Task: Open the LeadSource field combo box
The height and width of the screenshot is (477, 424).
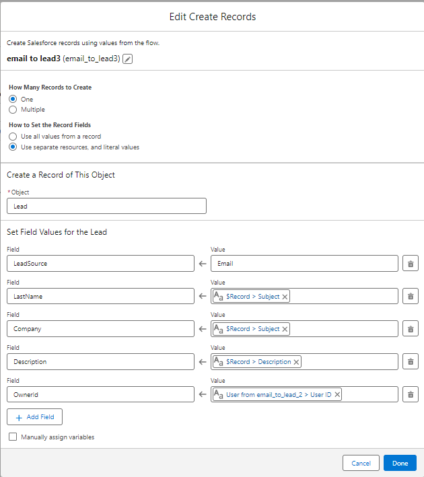Action: [101, 264]
